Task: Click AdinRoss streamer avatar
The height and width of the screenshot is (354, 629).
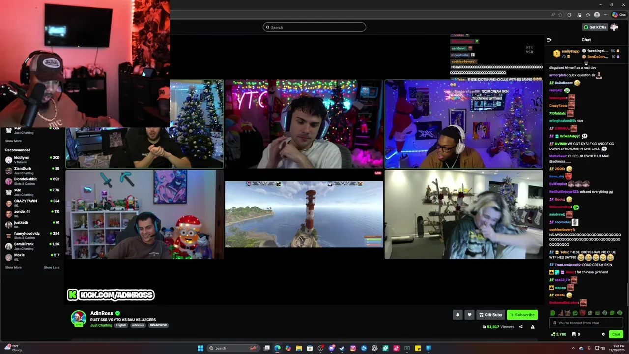Action: 78,319
